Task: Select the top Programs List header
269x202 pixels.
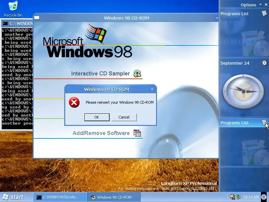Action: click(x=234, y=13)
